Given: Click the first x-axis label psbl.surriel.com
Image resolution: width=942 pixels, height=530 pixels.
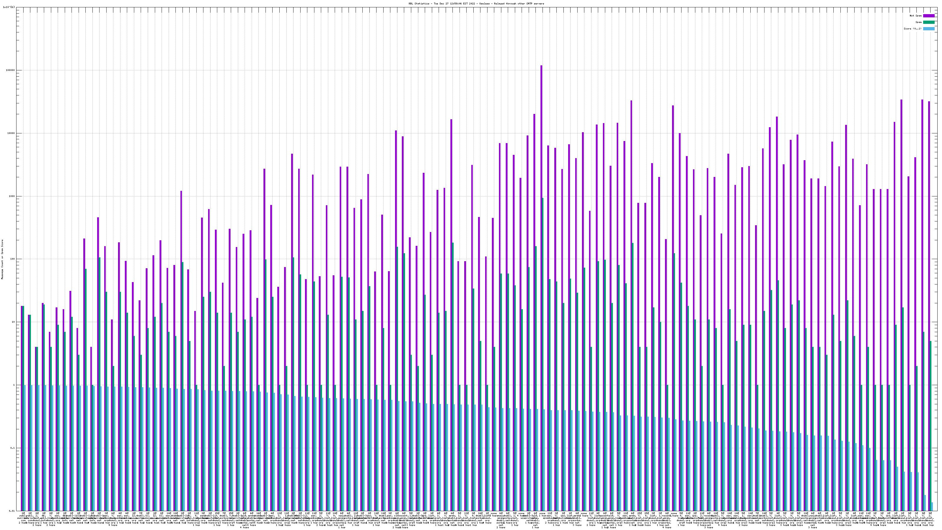Looking at the screenshot, I should pyautogui.click(x=22, y=518).
